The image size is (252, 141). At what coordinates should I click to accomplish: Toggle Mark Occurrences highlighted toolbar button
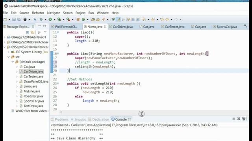(119, 19)
